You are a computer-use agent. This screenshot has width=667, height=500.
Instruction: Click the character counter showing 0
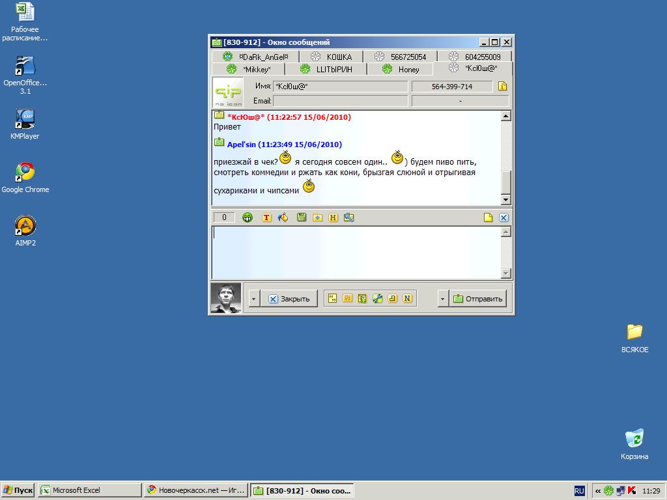tap(224, 217)
